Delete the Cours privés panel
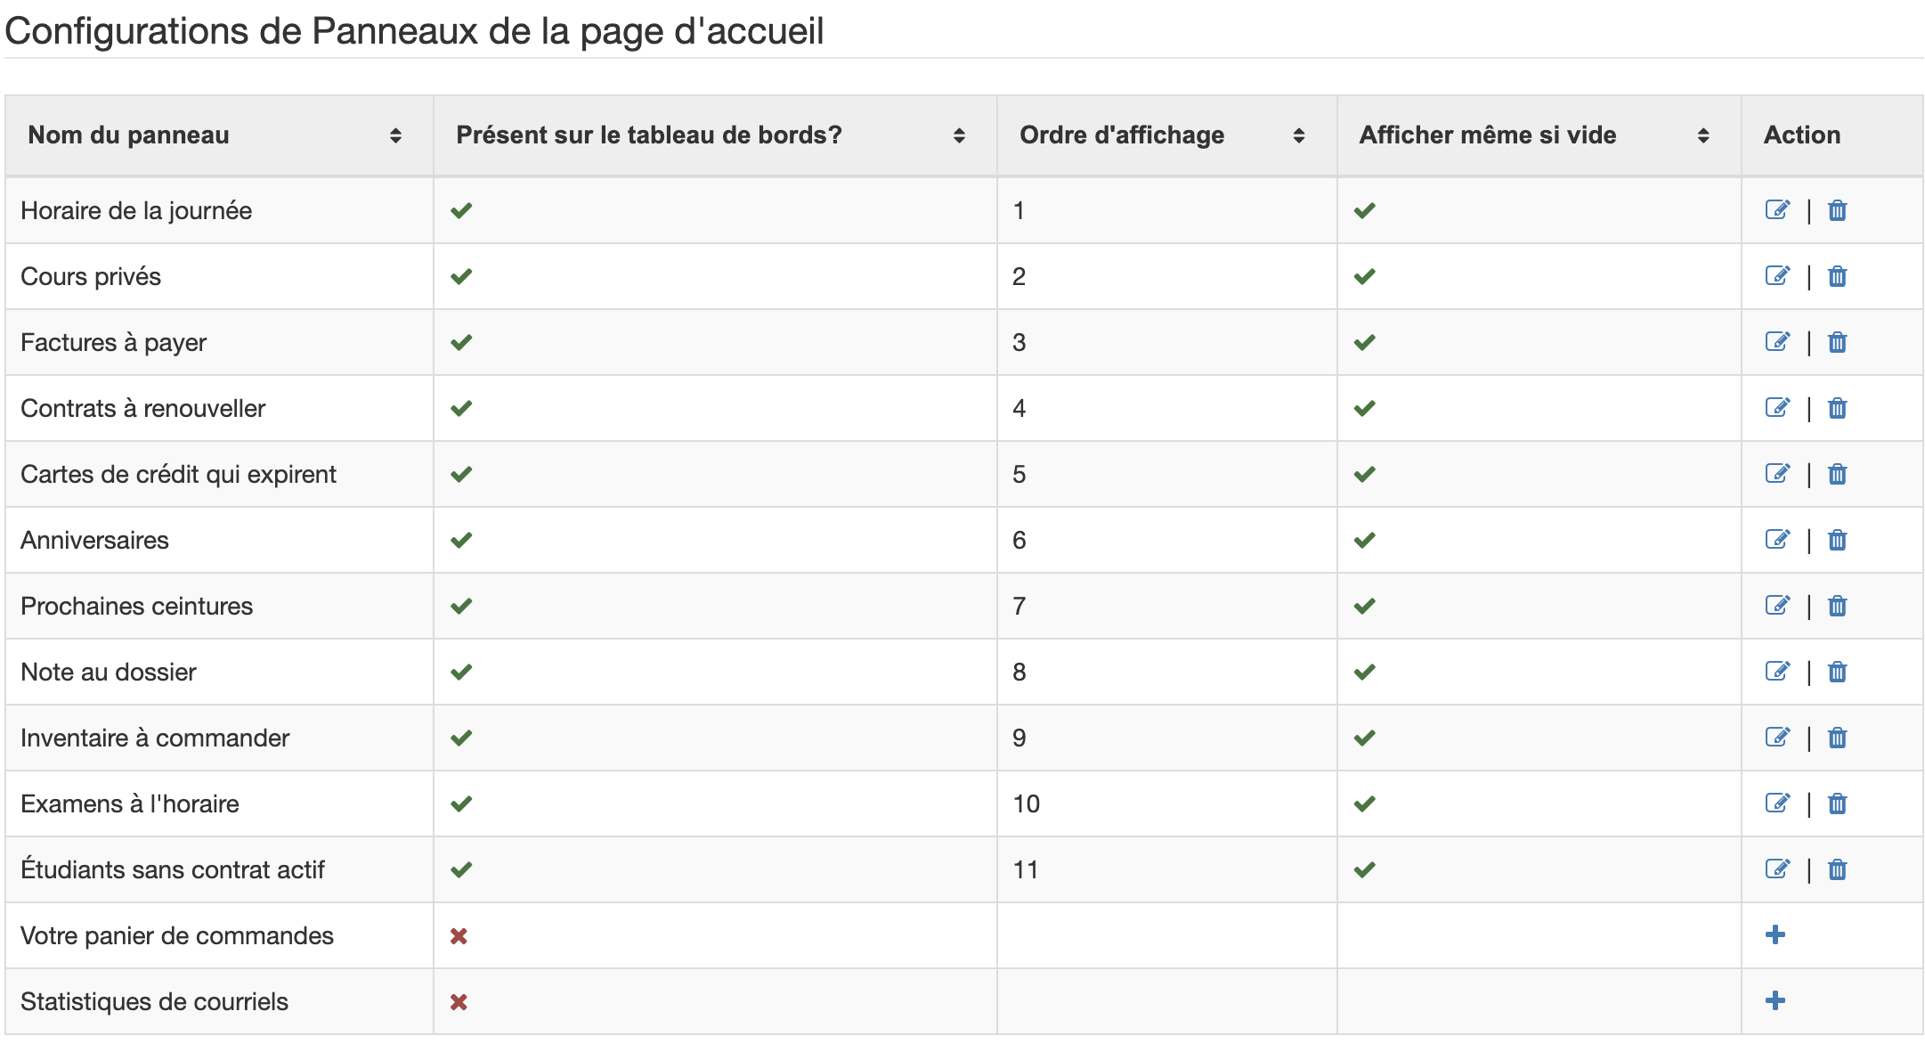 [x=1837, y=276]
